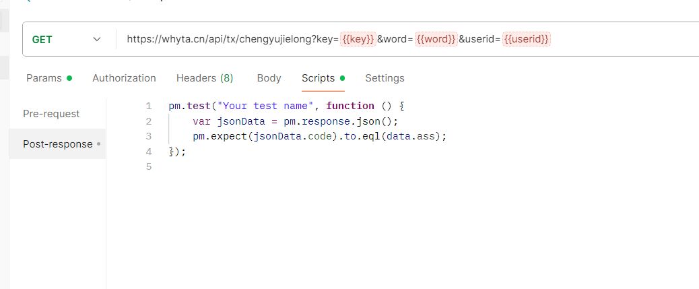The image size is (699, 289).
Task: Click line number 5 in editor
Action: pos(148,167)
